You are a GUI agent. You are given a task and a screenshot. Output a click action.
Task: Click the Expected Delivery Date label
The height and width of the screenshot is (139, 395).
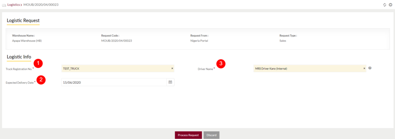(20, 83)
